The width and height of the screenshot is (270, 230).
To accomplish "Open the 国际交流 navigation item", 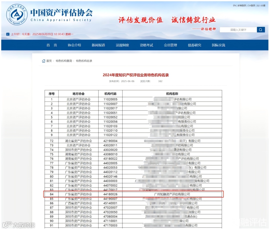I will [218, 45].
